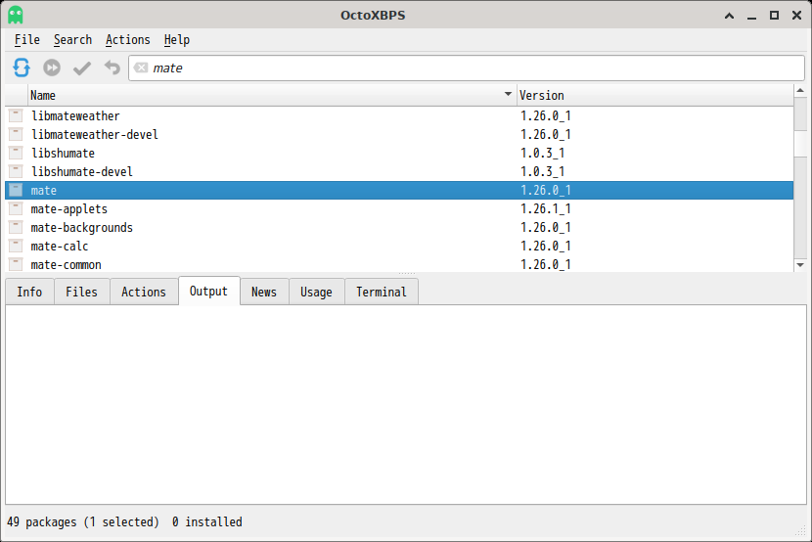Screen dimensions: 812x542
Task: Toggle the Name column sort arrow
Action: point(508,94)
